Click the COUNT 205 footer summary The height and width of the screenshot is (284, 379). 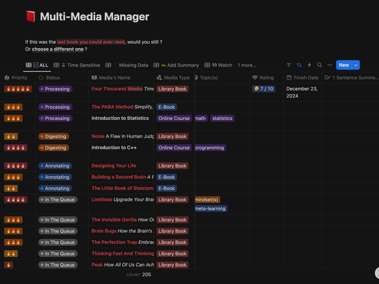click(x=139, y=275)
